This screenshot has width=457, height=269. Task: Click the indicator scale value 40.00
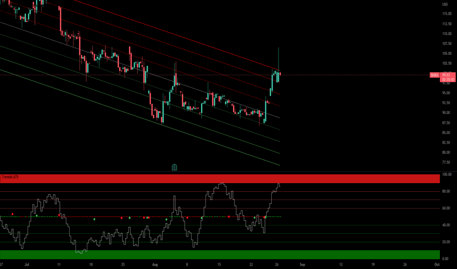446,225
